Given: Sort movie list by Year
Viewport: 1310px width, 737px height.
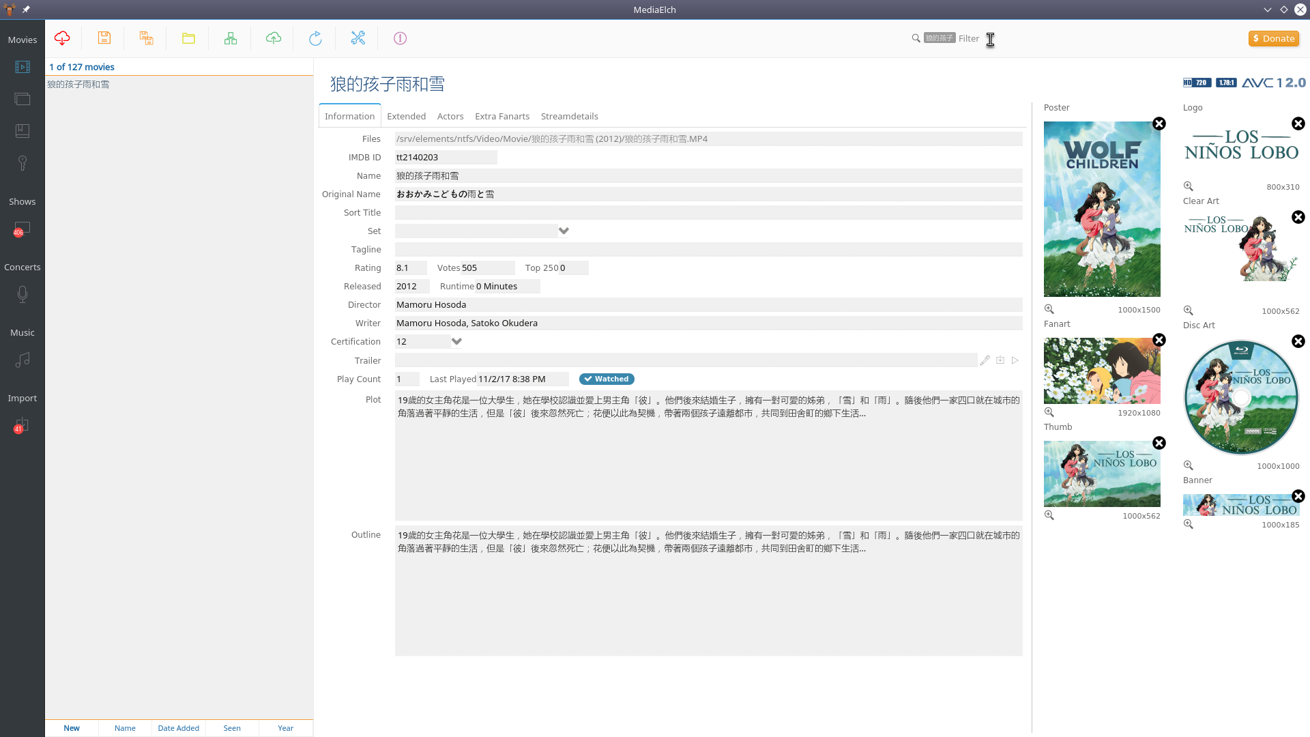Looking at the screenshot, I should pyautogui.click(x=285, y=728).
